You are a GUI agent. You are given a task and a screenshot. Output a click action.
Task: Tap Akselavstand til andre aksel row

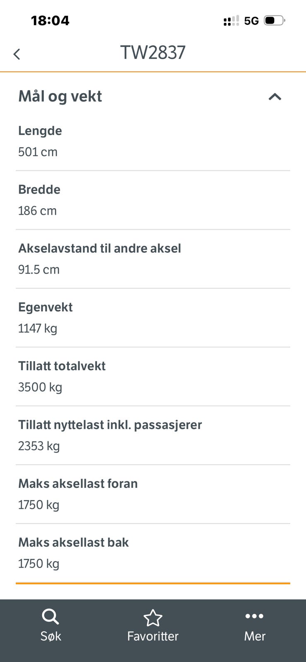[x=153, y=259]
